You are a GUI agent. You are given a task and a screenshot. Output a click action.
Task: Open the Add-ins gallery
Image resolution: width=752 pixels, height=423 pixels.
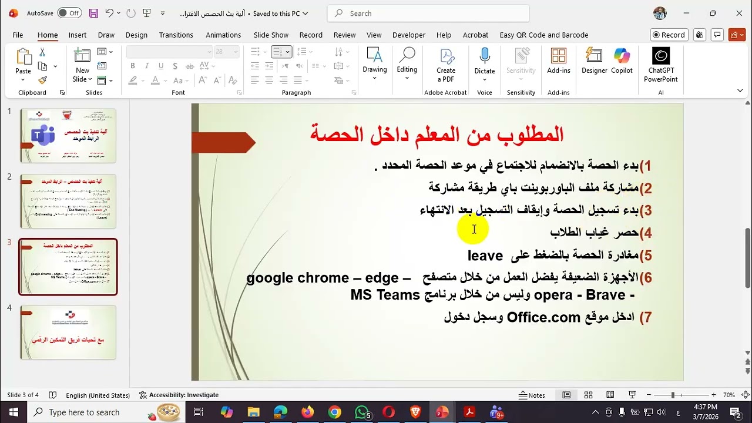[559, 61]
